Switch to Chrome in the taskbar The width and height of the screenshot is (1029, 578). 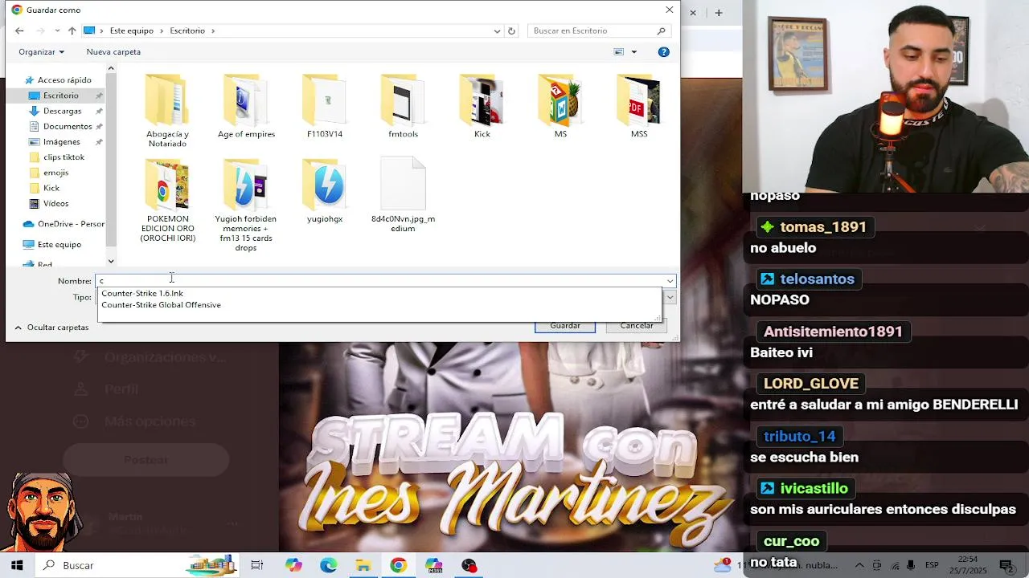coord(399,565)
